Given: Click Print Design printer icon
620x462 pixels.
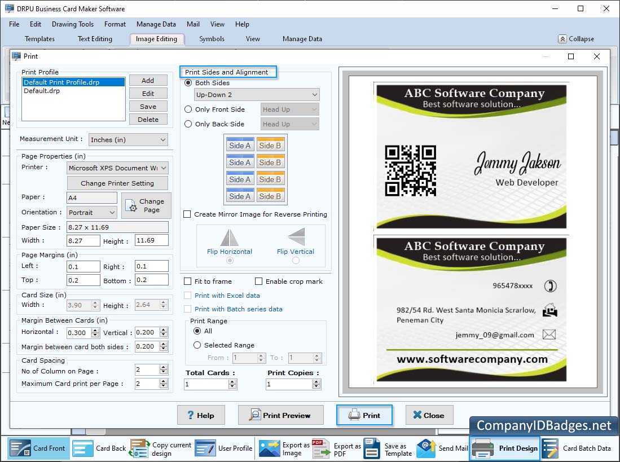Looking at the screenshot, I should [483, 448].
